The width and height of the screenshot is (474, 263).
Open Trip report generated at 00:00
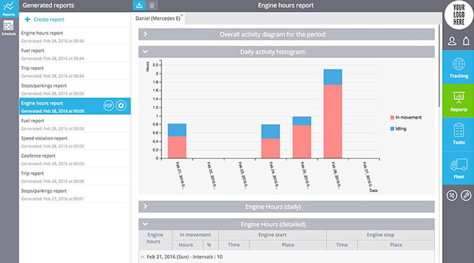pos(75,176)
